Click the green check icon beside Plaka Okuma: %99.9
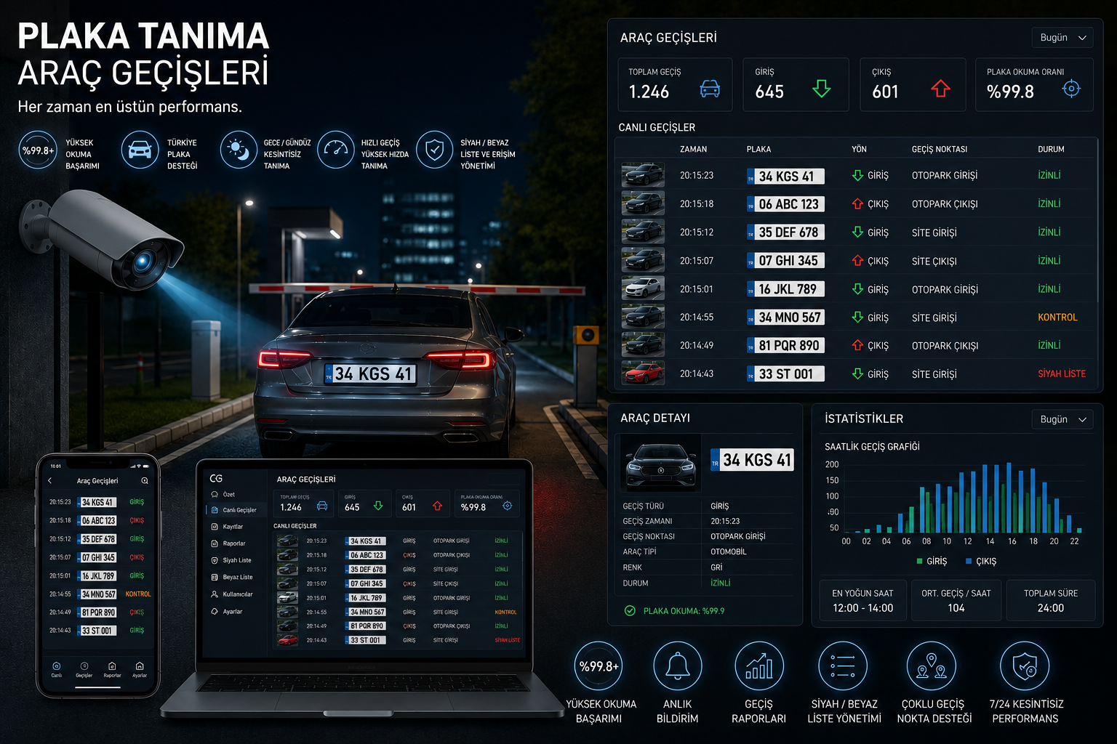Screen dimensions: 1117x744 [630, 611]
